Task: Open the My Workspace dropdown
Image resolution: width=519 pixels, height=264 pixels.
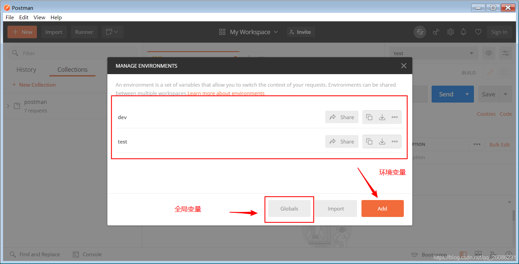Action: [254, 32]
